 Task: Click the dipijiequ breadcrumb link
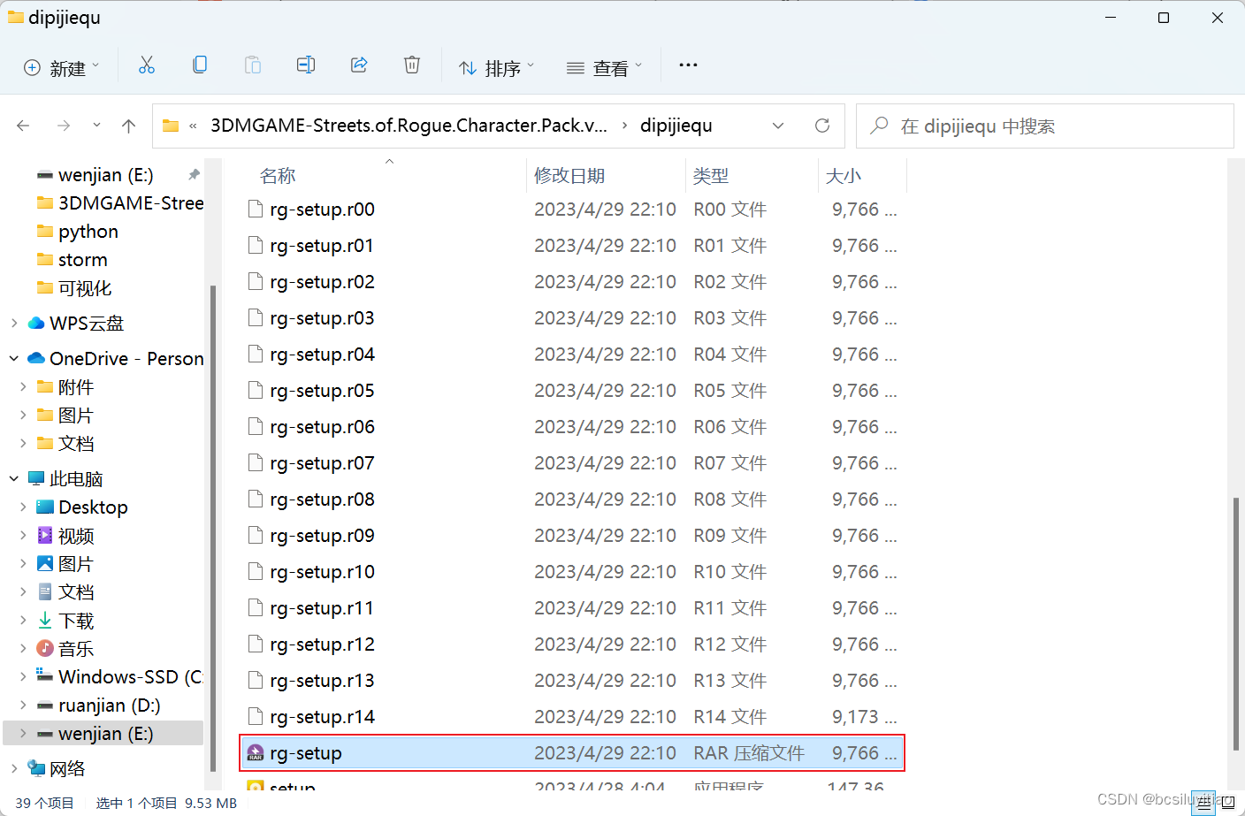click(x=676, y=126)
